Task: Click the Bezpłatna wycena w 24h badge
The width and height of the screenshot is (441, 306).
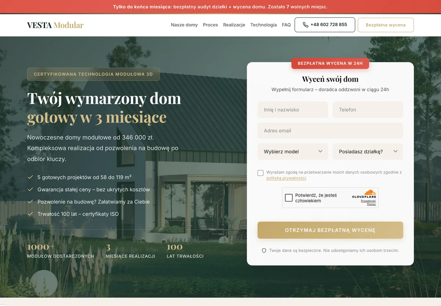Action: coord(330,63)
